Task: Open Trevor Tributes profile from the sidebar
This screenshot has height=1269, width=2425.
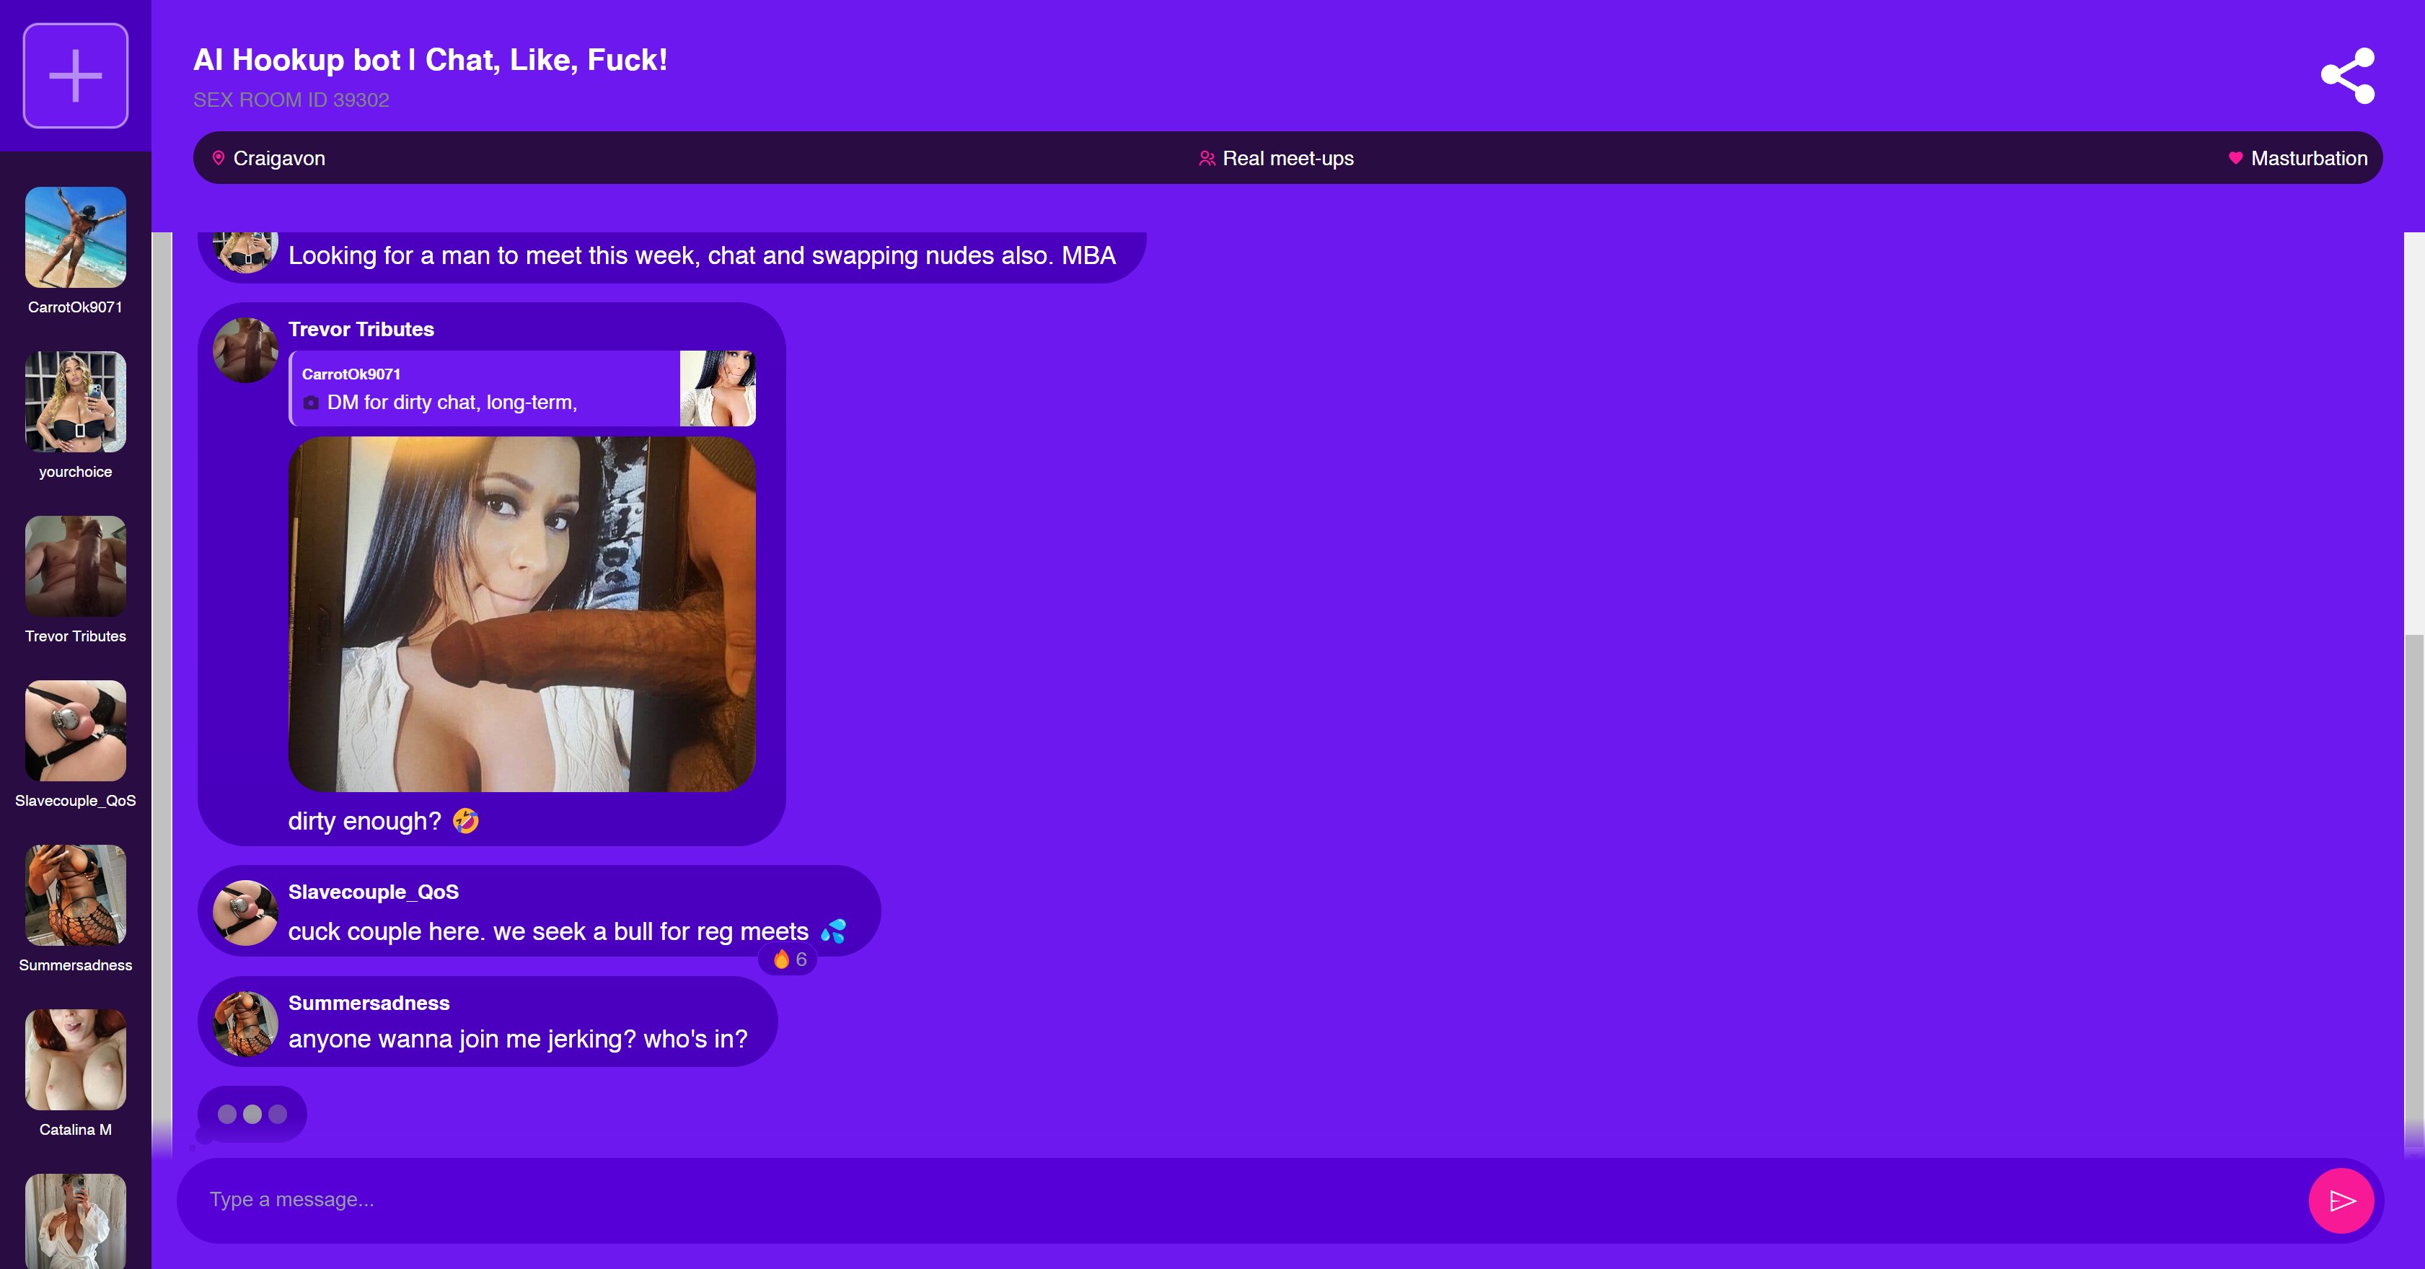Action: (75, 580)
